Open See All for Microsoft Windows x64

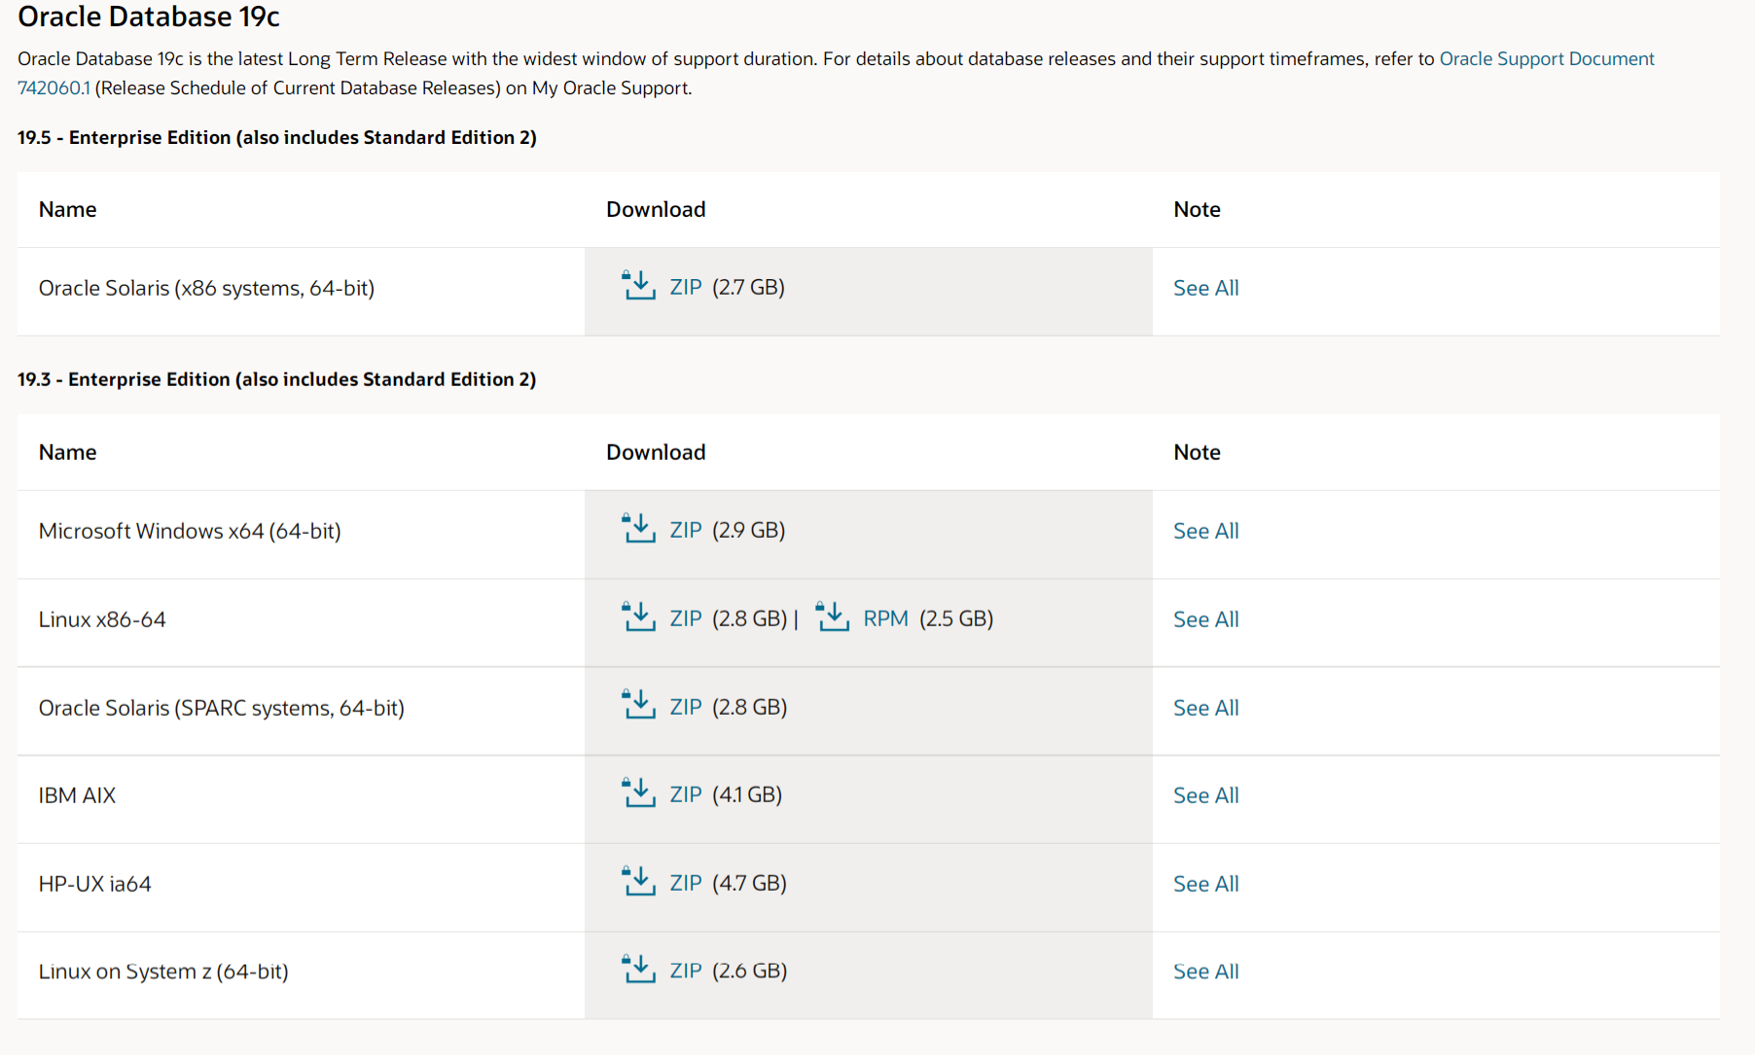[1205, 531]
